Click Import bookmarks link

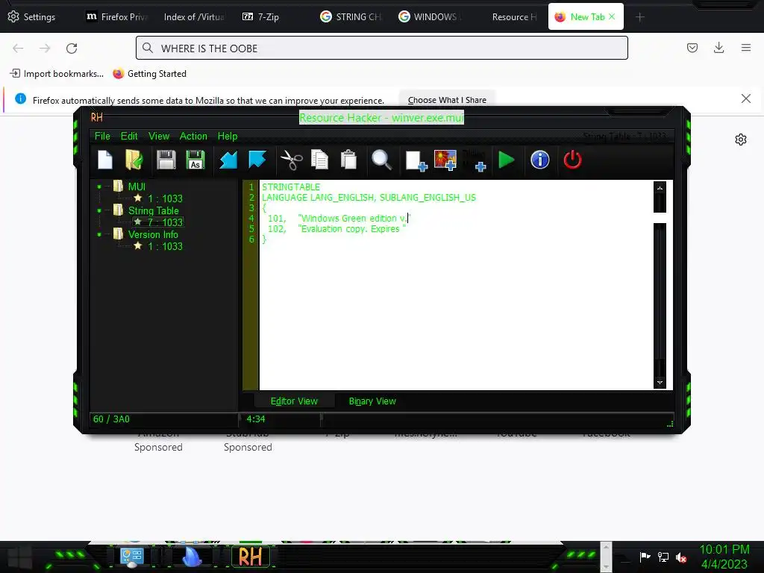[x=57, y=74]
